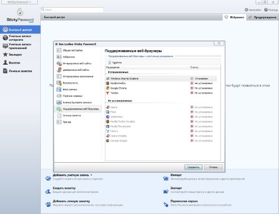Open the database name dropdown at top-left
The image size is (279, 214).
[20, 2]
